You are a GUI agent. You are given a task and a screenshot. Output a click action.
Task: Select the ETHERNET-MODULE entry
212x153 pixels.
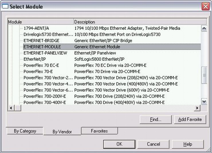point(112,47)
